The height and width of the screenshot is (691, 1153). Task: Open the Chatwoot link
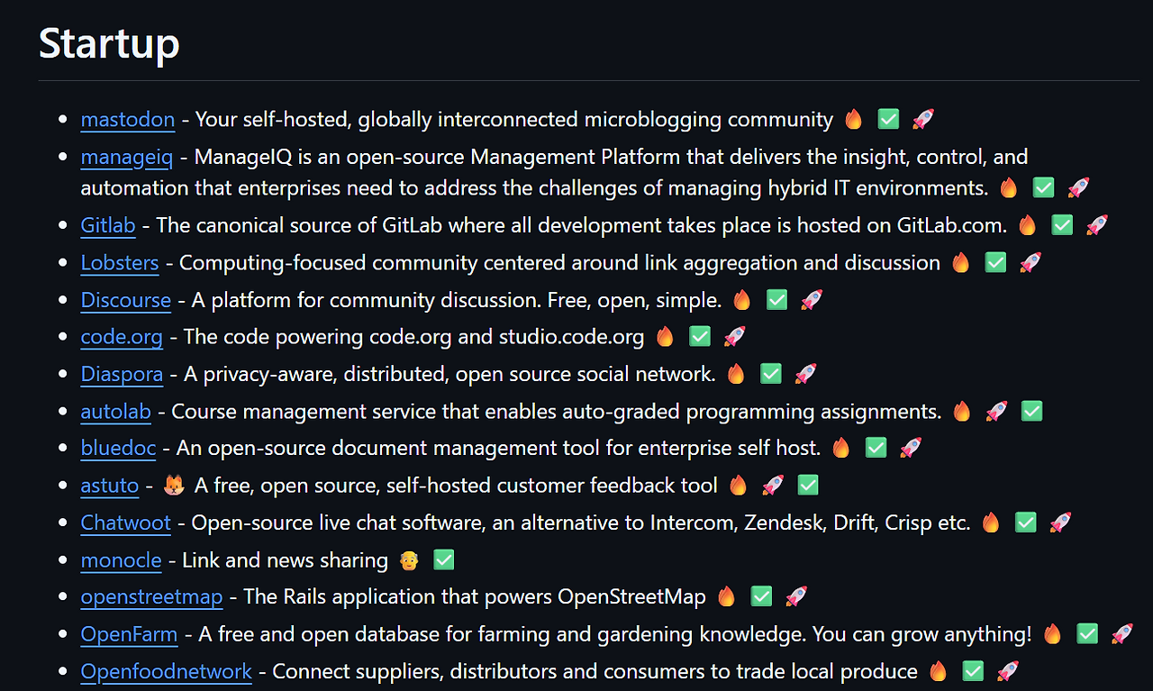126,523
